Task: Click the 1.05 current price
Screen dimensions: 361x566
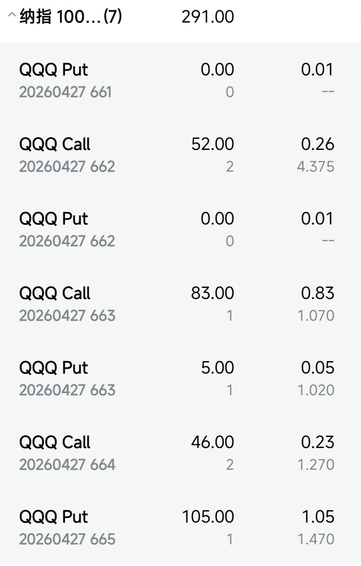Action: click(318, 517)
